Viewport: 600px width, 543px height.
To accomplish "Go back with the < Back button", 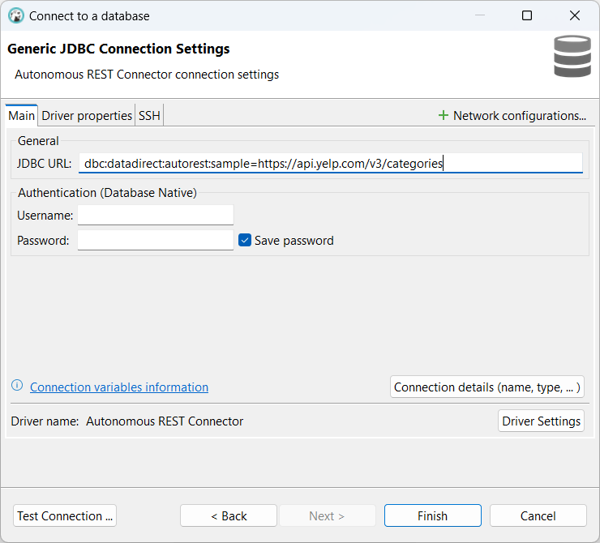I will click(229, 516).
